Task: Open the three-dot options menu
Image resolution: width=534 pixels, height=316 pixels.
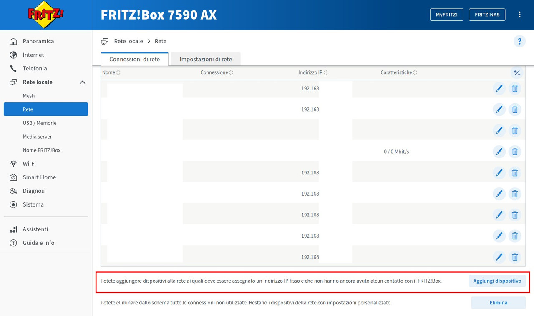Action: tap(519, 15)
